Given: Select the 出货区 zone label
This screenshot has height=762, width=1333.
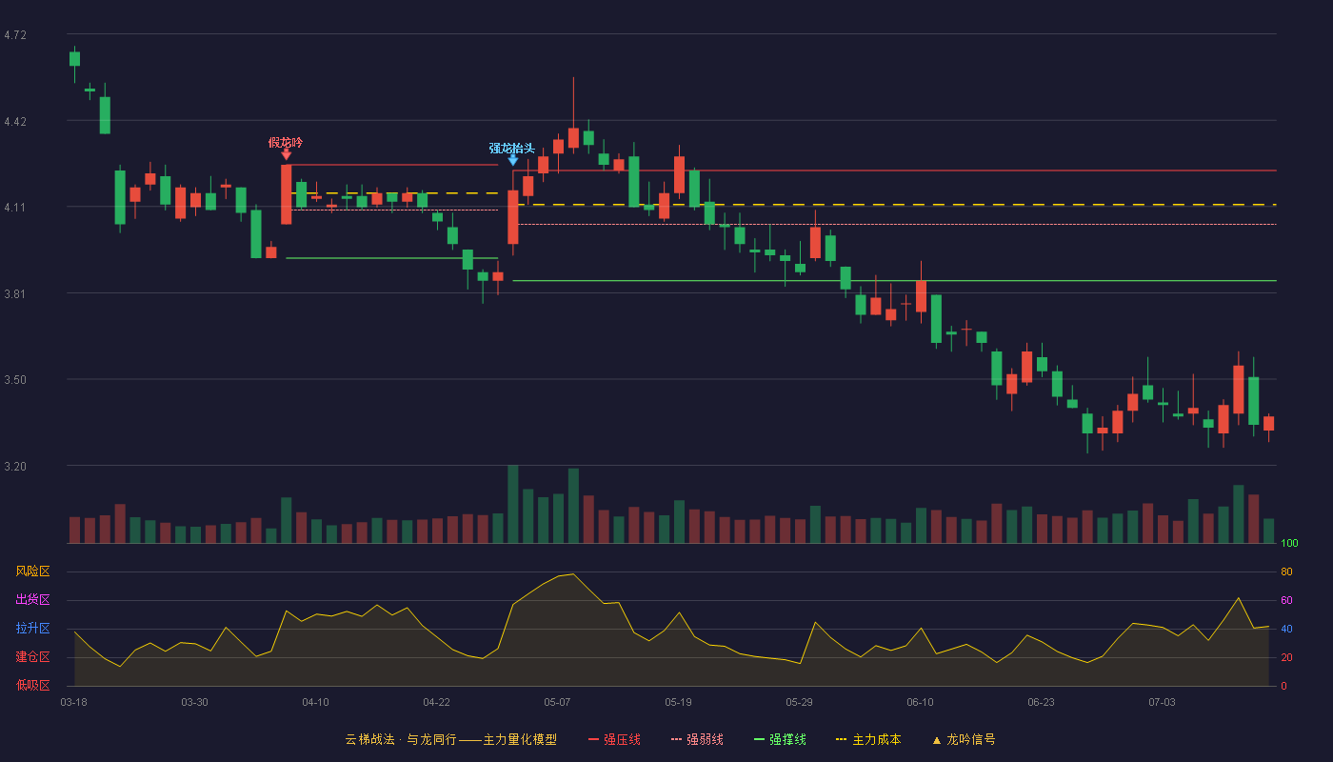Looking at the screenshot, I should point(32,600).
